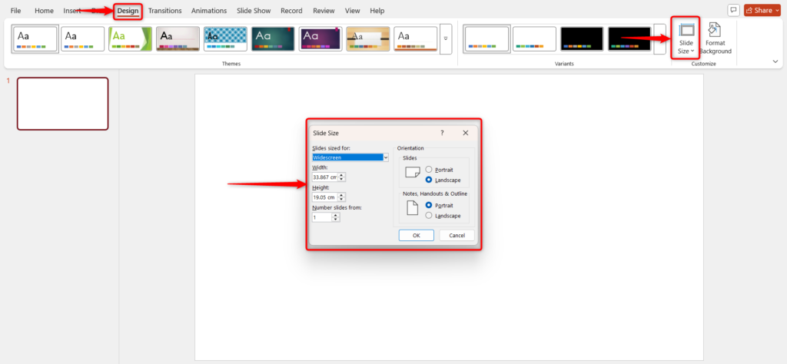The height and width of the screenshot is (364, 787).
Task: Select Portrait for Notes, Handouts & Outline
Action: (439, 205)
